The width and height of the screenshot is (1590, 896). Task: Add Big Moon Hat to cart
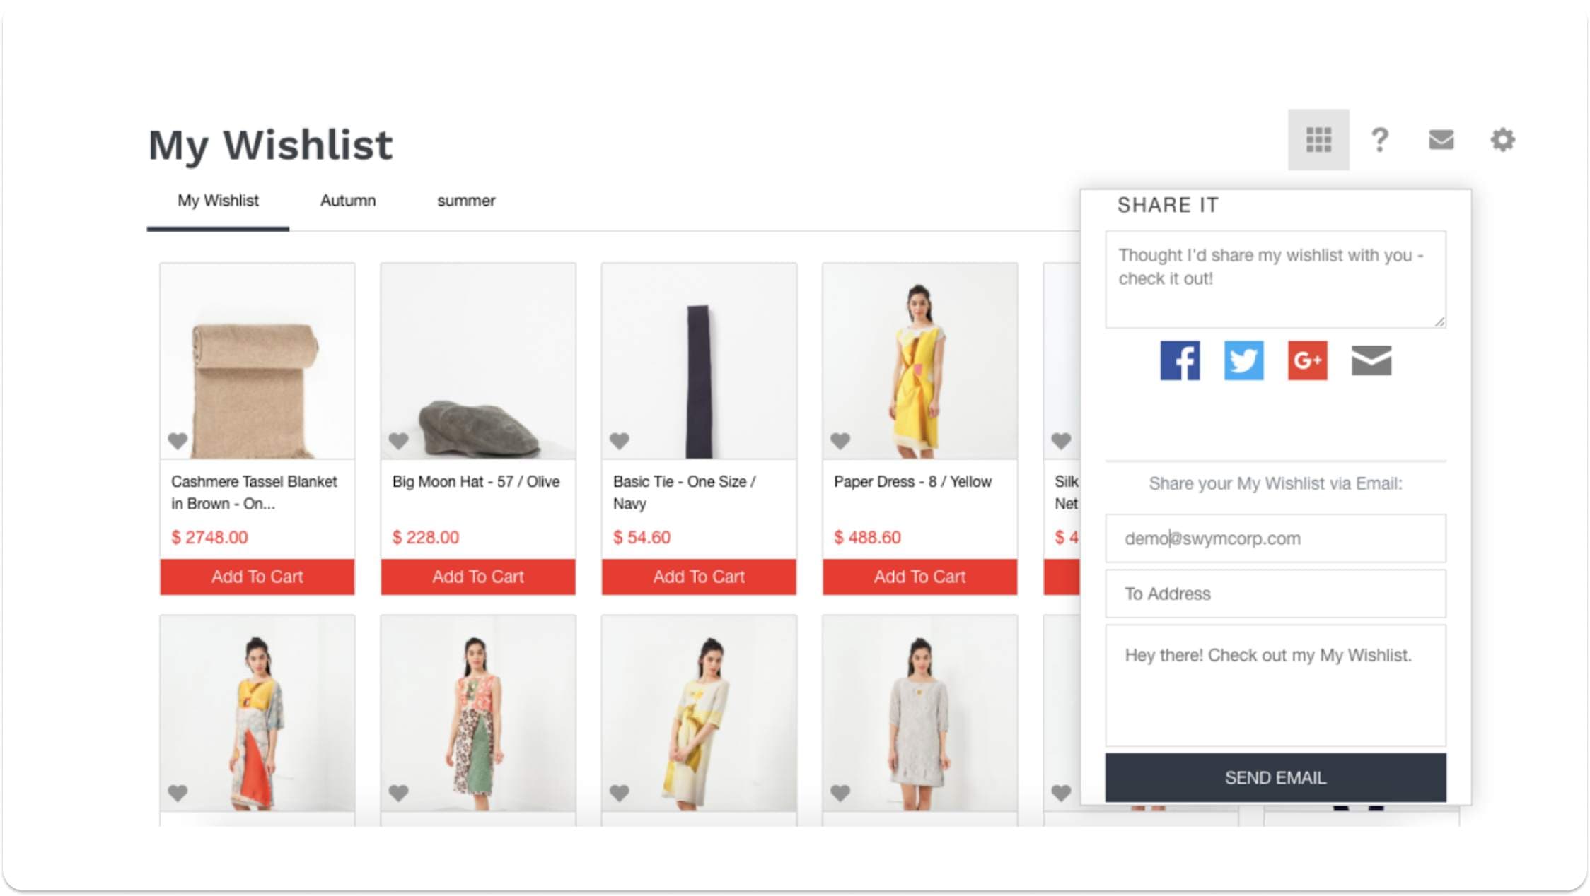477,577
